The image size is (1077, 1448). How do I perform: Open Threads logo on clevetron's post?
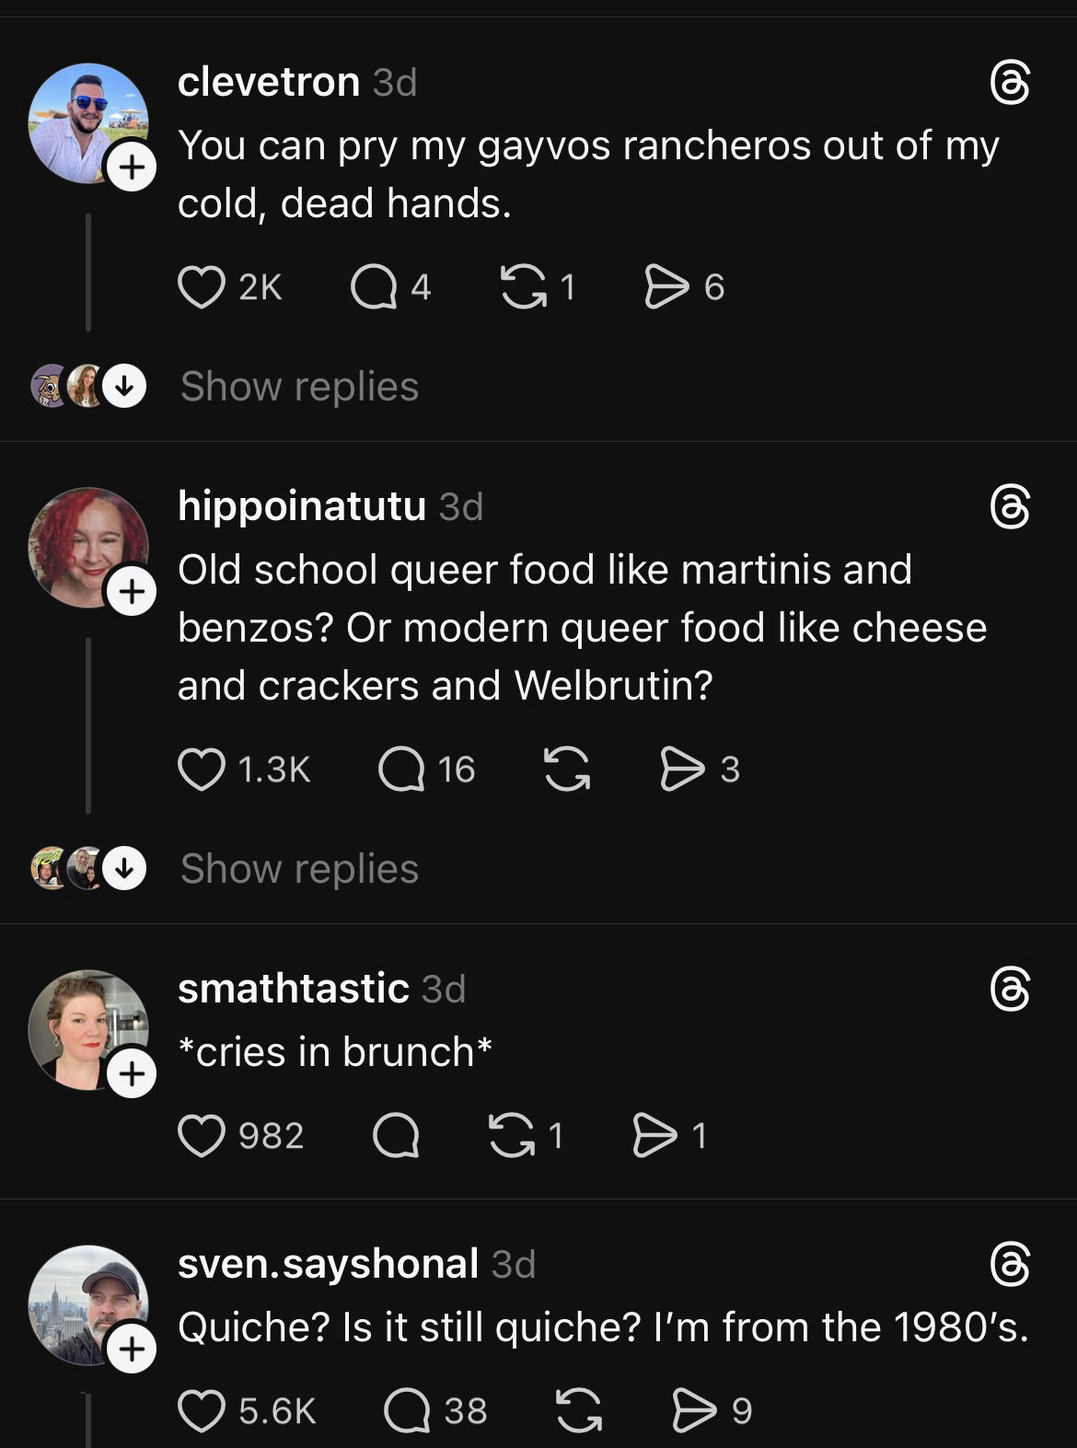point(1010,83)
